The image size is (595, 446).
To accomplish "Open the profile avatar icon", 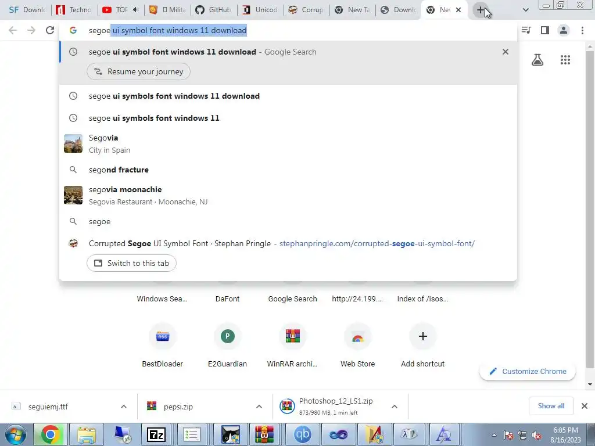I will tap(564, 30).
